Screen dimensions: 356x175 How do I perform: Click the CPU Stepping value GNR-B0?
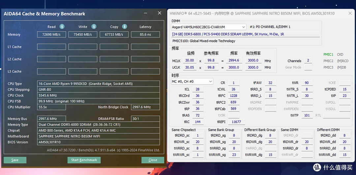pyautogui.click(x=98, y=89)
